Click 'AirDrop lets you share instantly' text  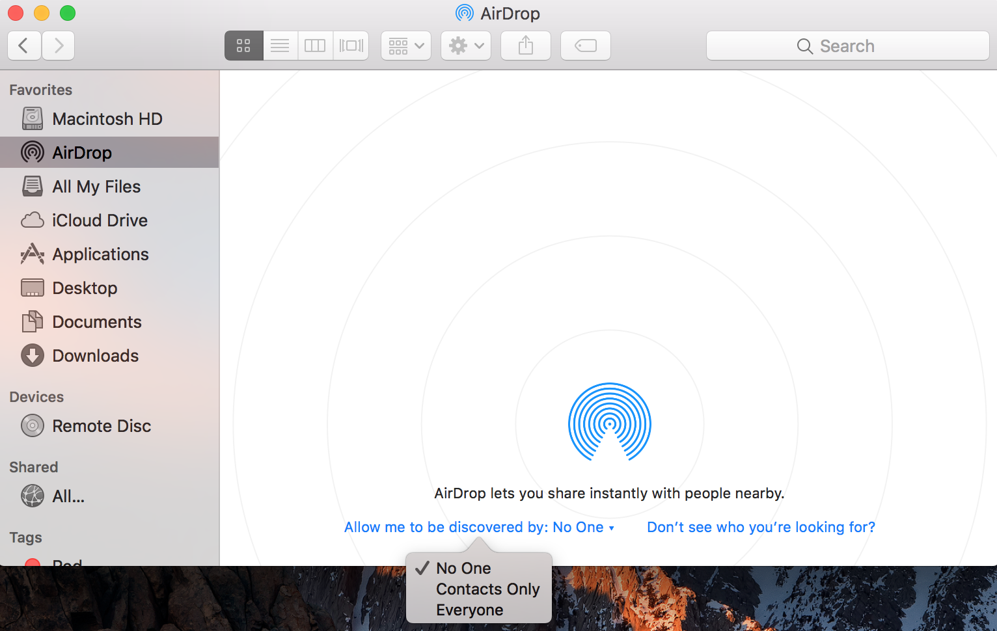(609, 493)
